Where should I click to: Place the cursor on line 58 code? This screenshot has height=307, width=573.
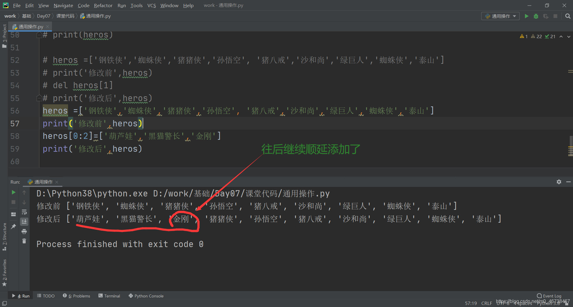[x=132, y=136]
